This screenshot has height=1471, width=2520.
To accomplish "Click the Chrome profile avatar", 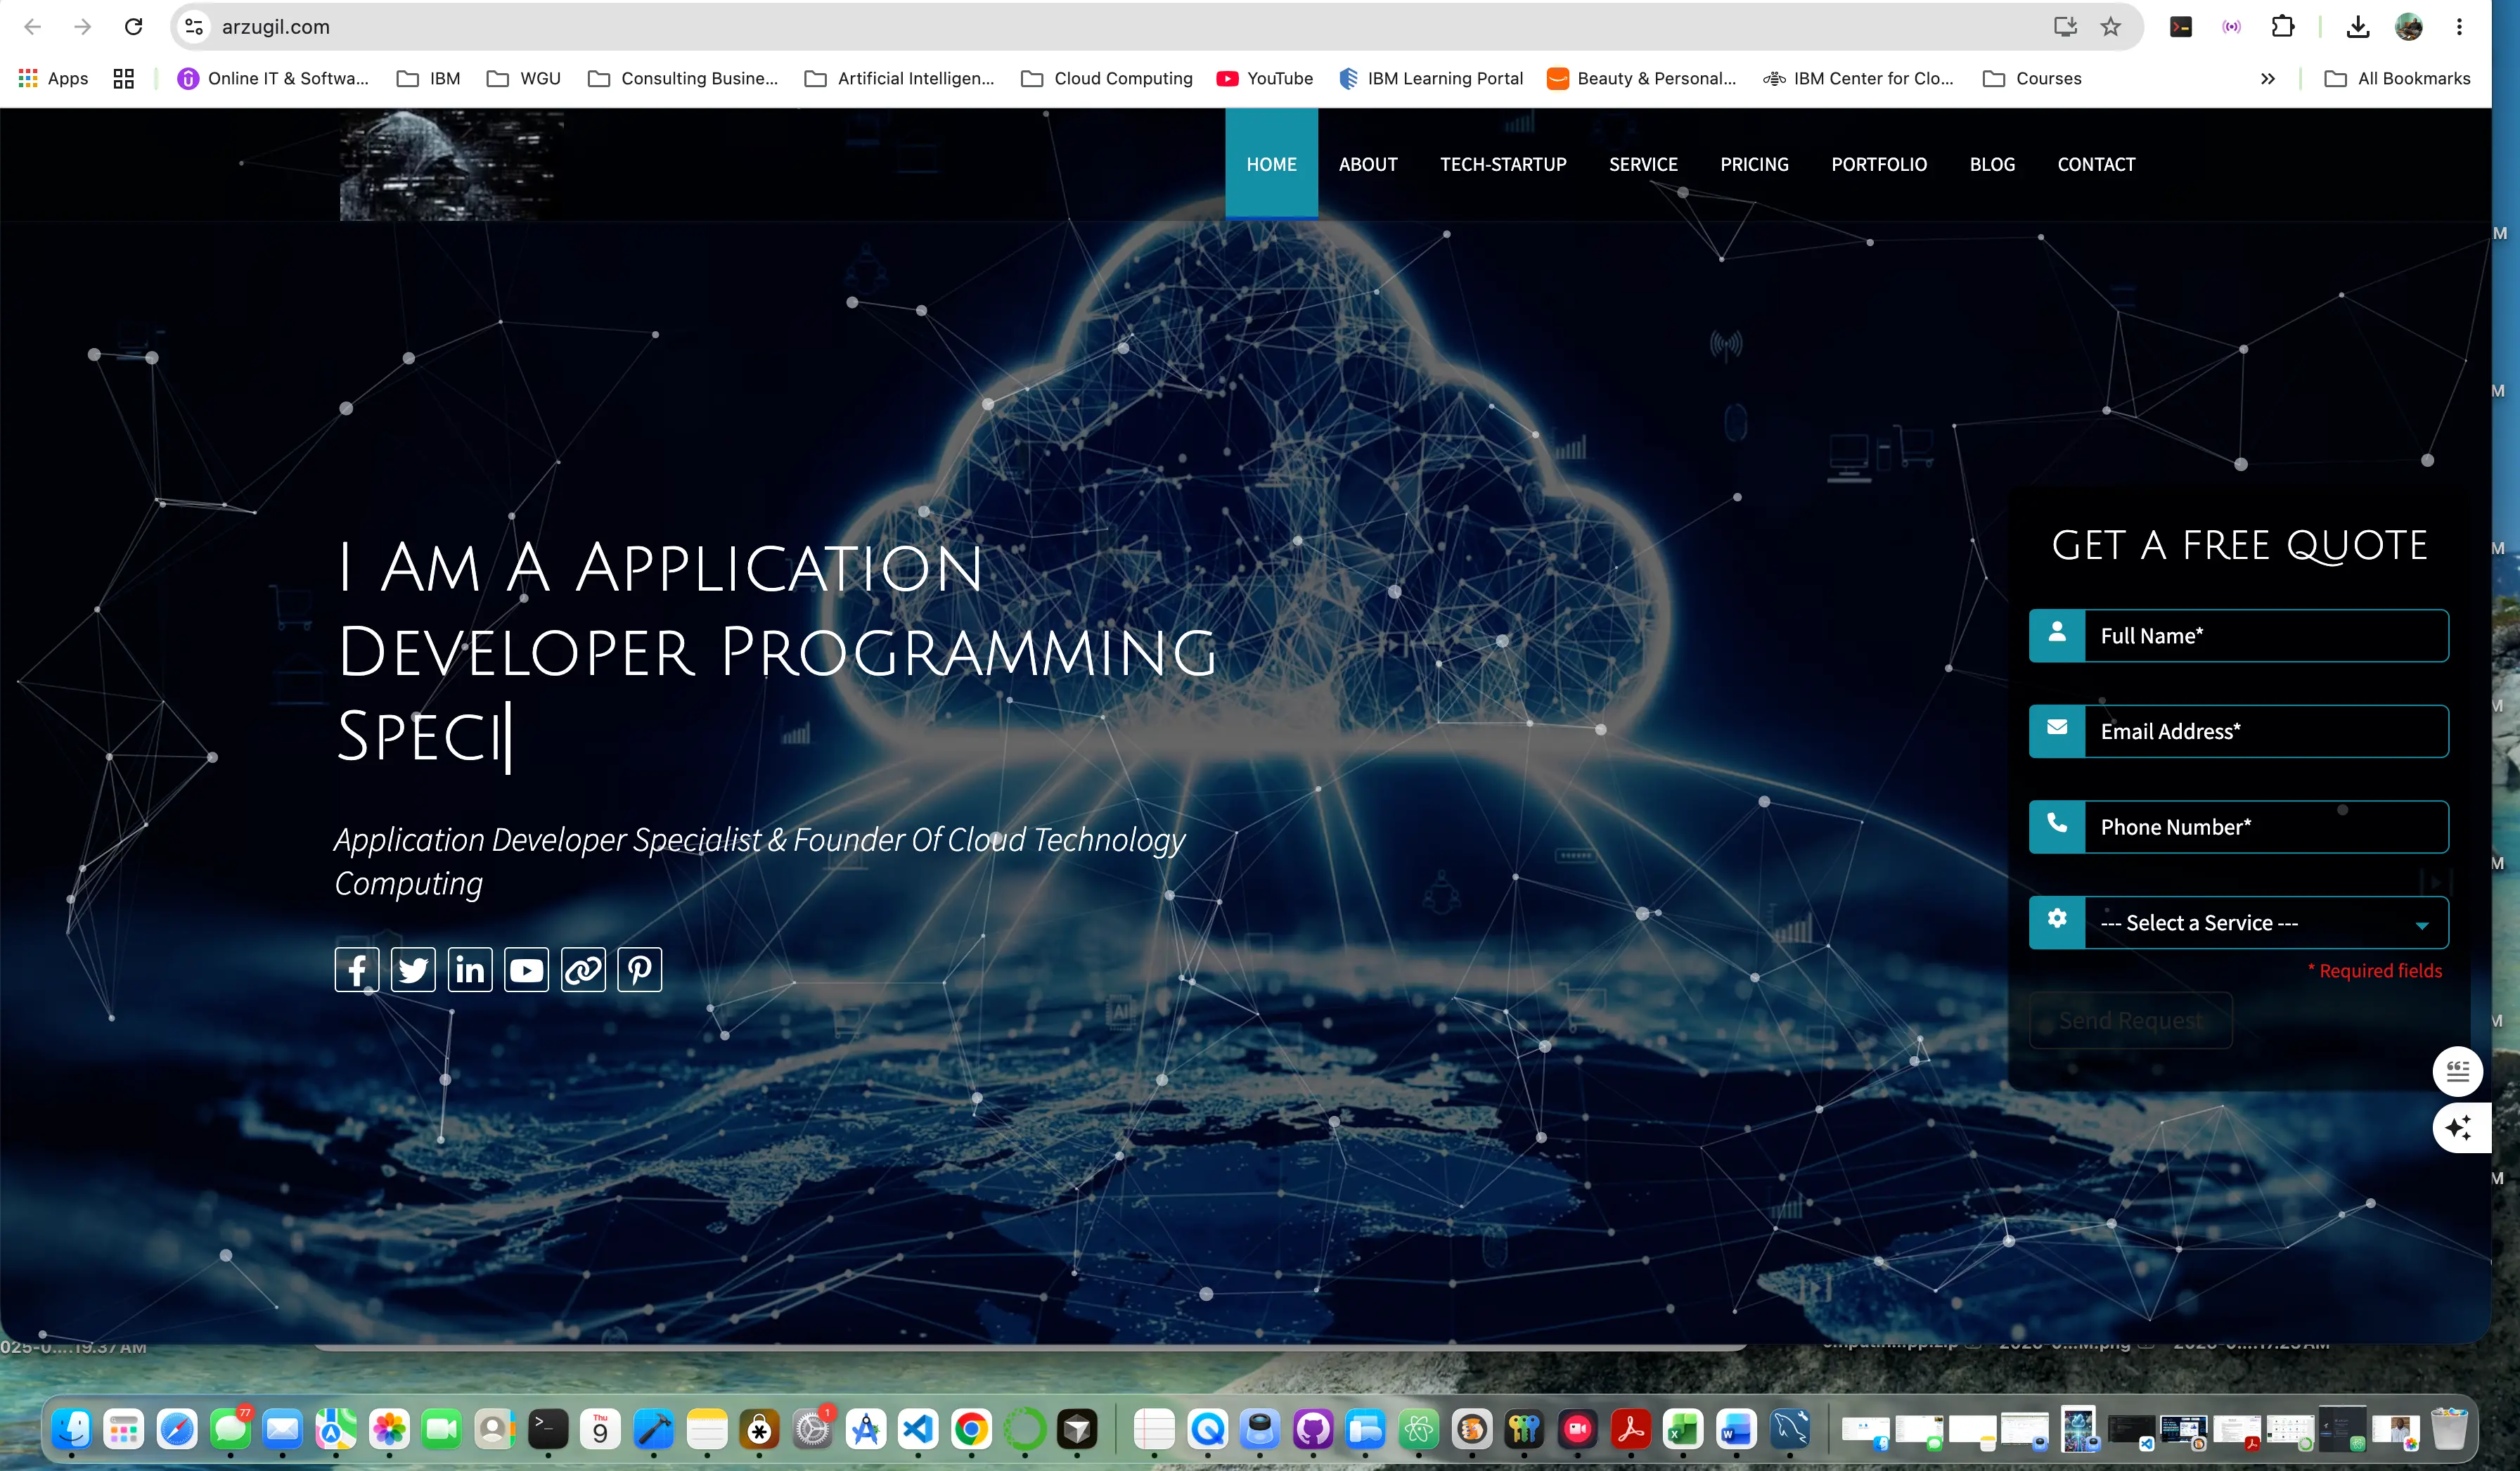I will pyautogui.click(x=2409, y=27).
